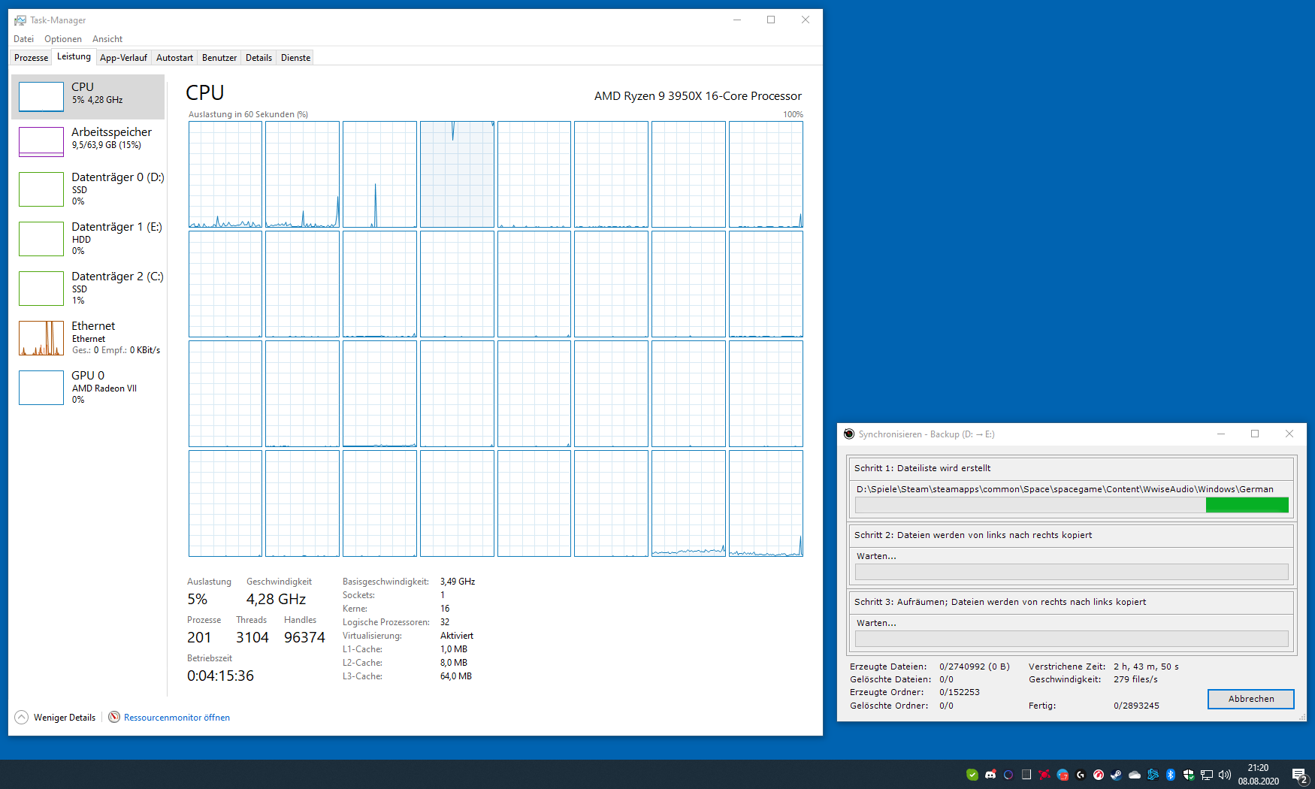The image size is (1315, 789).
Task: Select Datenträger 0 (D:) in sidebar
Action: coord(88,188)
